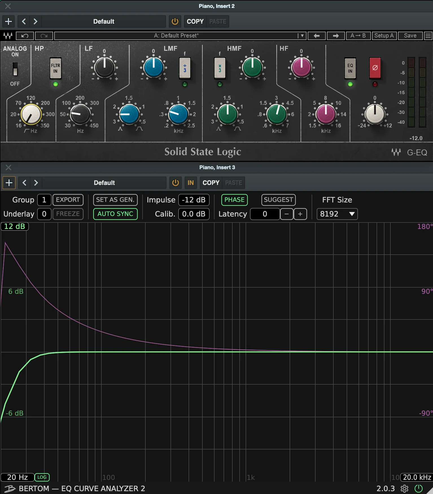Click the Impulse -12 dB value field
Viewport: 433px width, 494px height.
tap(194, 200)
